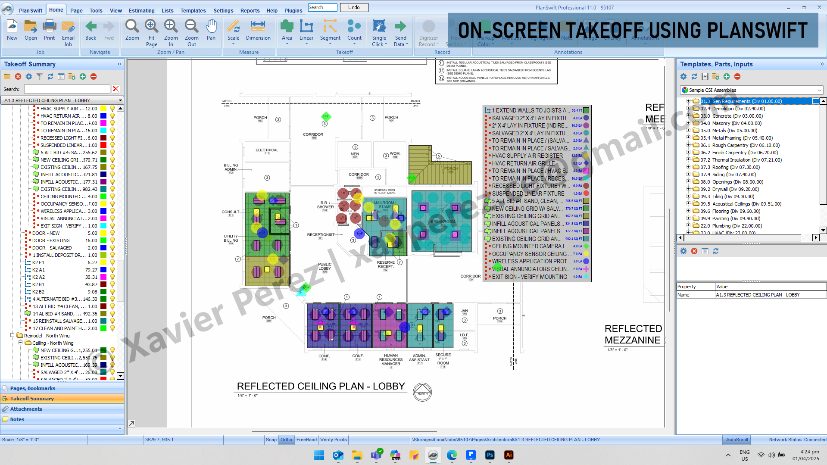Collapse the Remodel - North Wing node

[12, 335]
